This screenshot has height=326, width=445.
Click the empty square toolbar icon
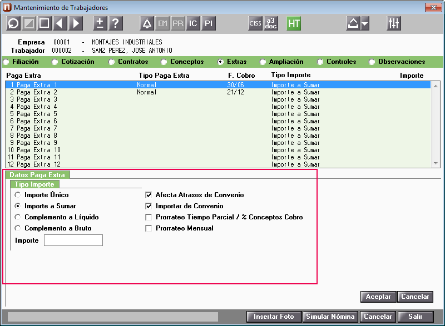tap(44, 23)
